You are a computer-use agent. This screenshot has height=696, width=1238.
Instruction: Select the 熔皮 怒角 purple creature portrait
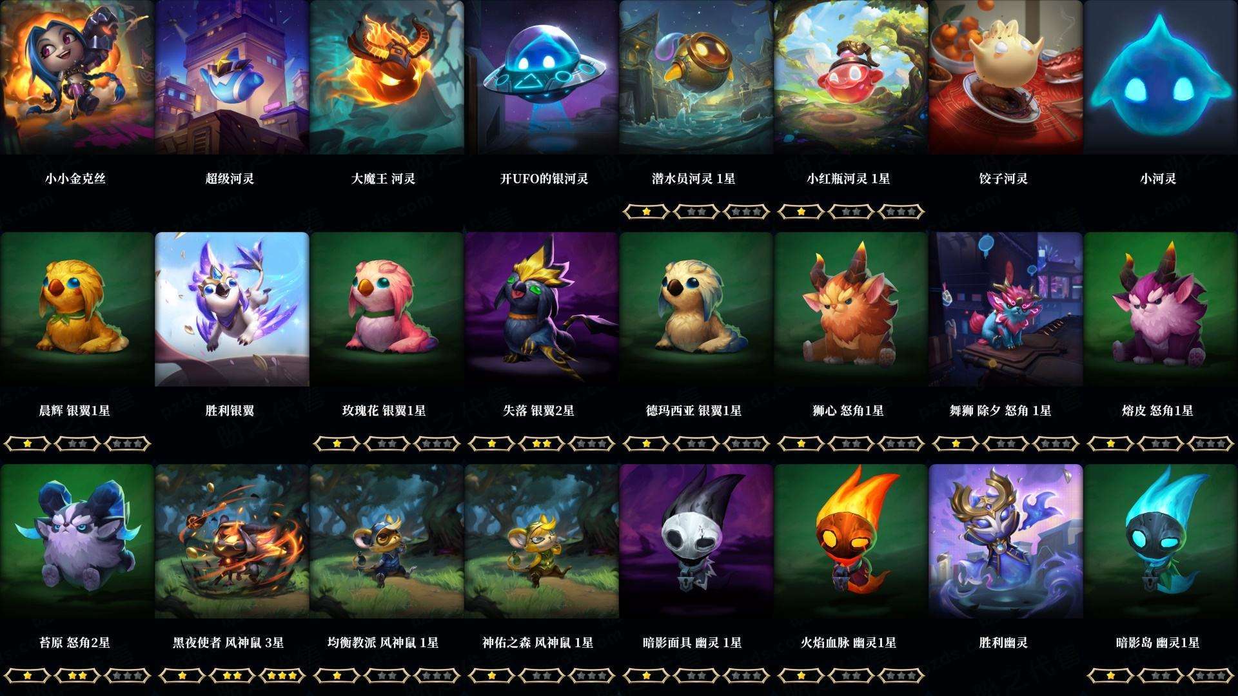pyautogui.click(x=1161, y=309)
